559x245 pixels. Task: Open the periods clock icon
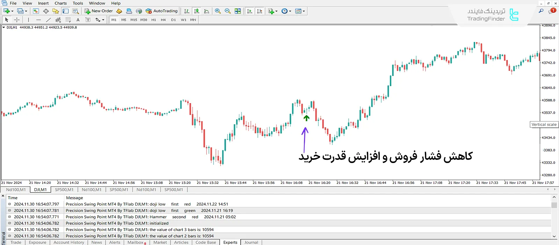pyautogui.click(x=284, y=11)
